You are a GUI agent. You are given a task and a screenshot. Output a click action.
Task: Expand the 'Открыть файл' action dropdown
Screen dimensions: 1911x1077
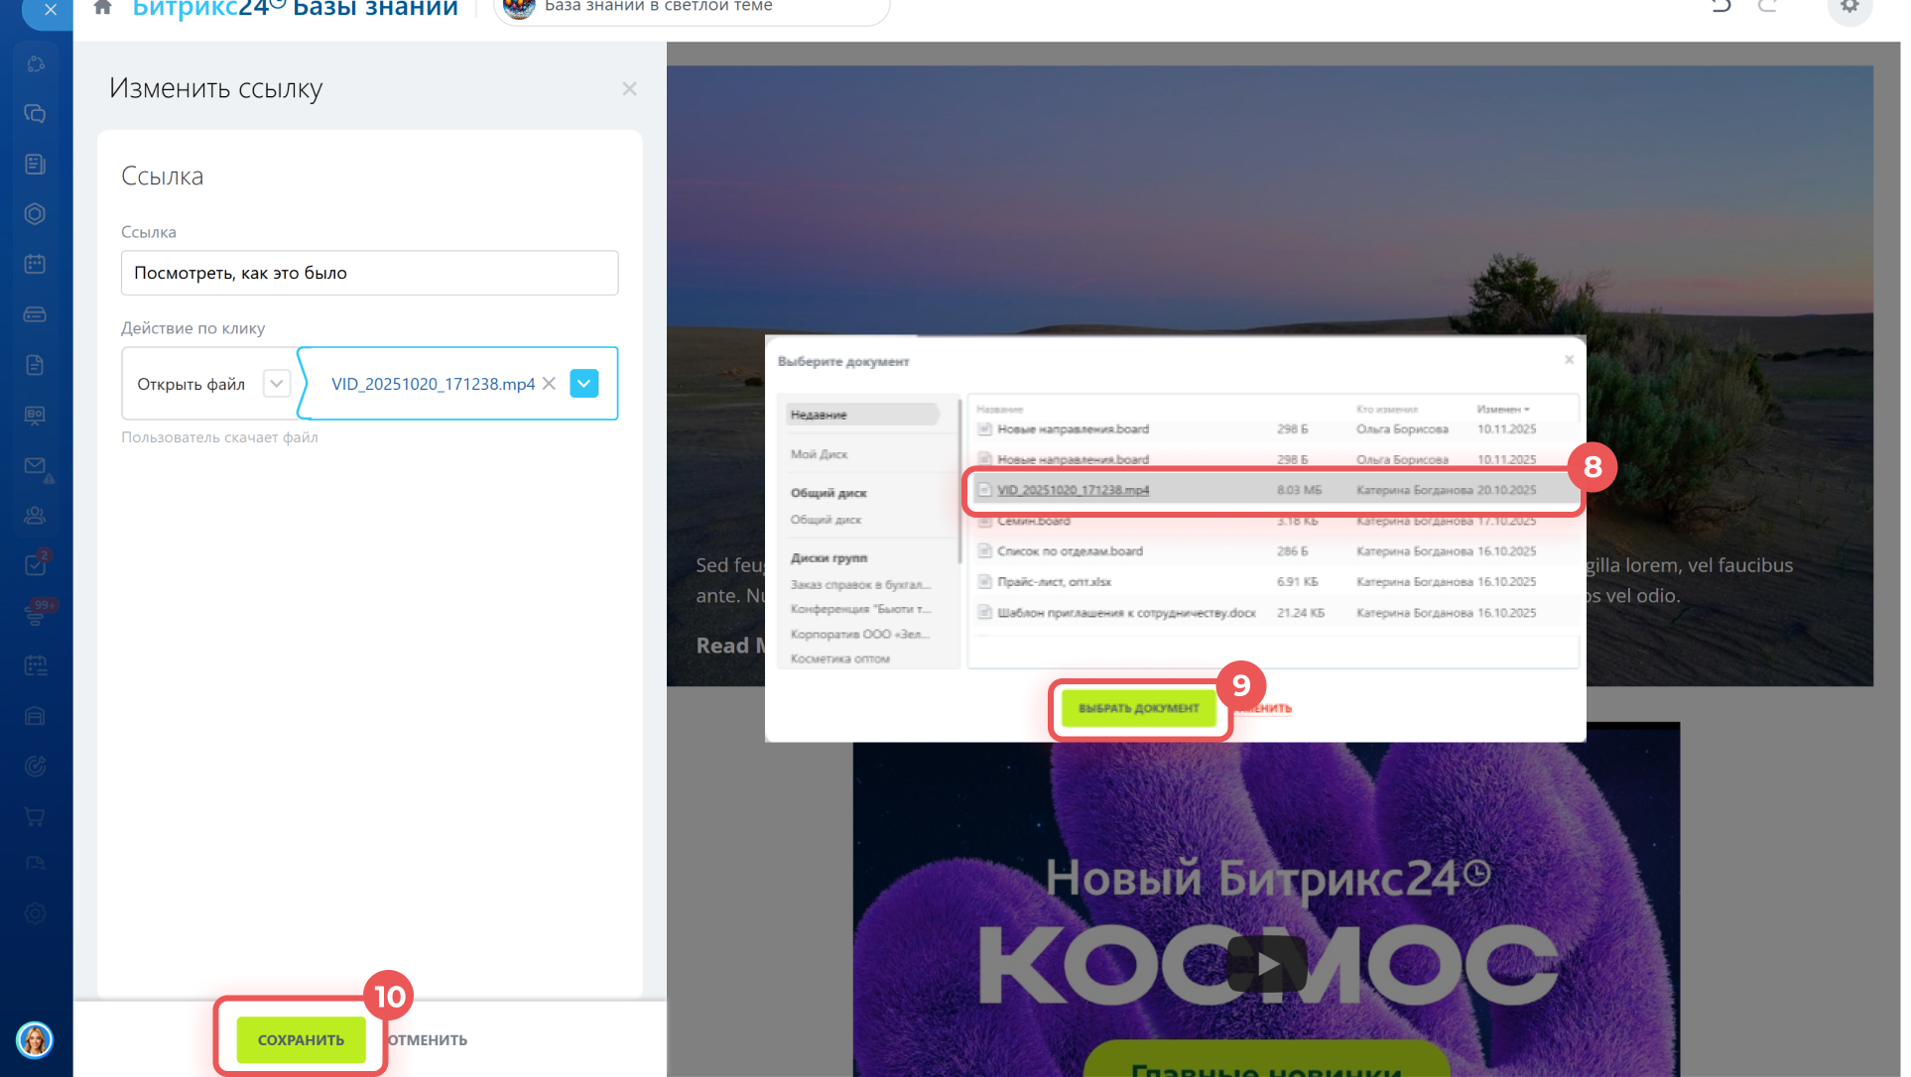click(276, 384)
